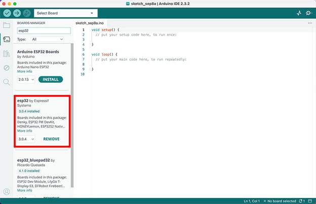316x204 pixels.
Task: Open the Serial Monitor icon
Action: (308, 13)
